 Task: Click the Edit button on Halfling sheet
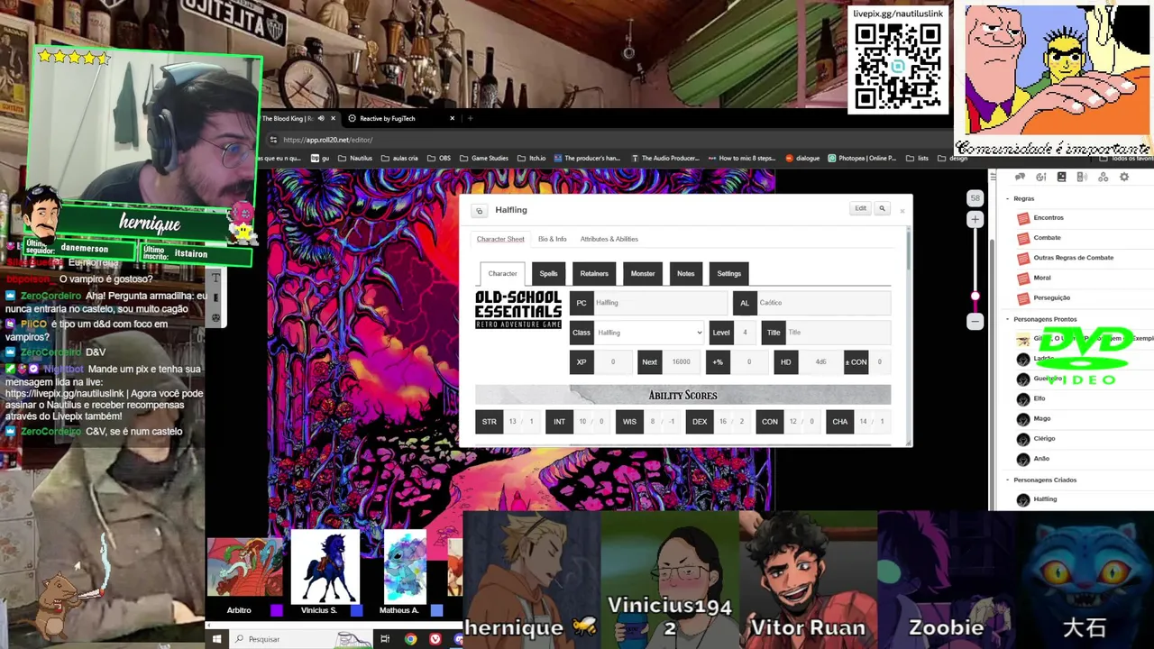[x=860, y=208]
